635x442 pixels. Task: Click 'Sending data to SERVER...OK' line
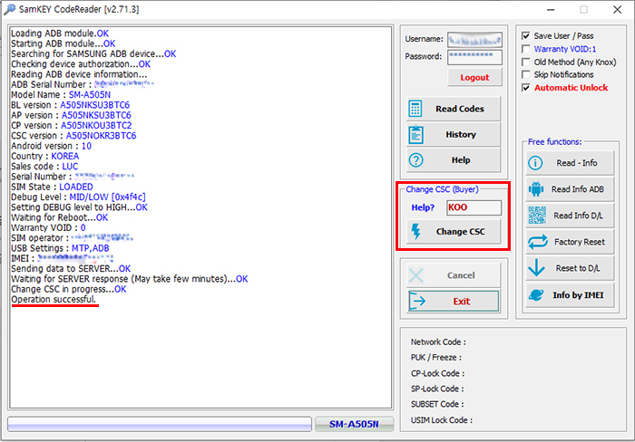coord(71,268)
